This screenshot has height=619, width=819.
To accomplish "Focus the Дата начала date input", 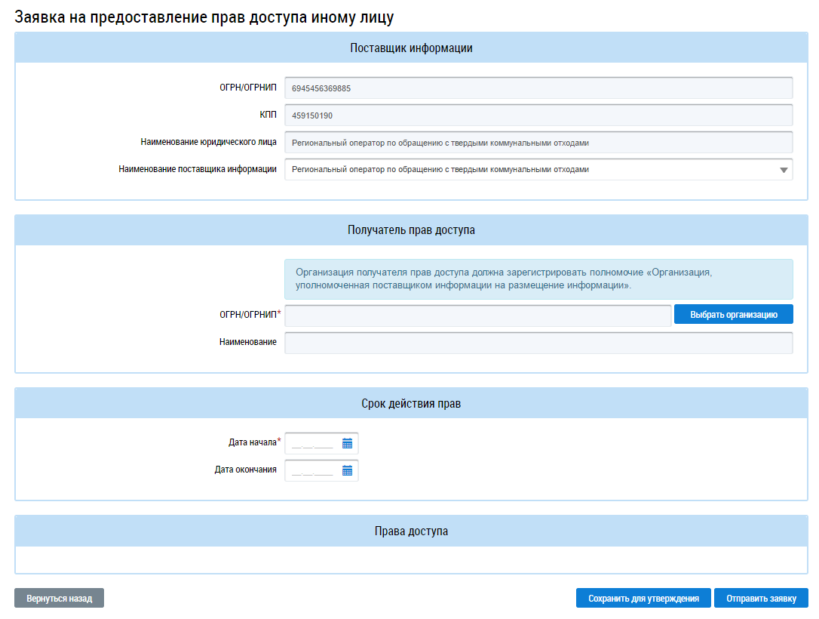I will click(312, 444).
